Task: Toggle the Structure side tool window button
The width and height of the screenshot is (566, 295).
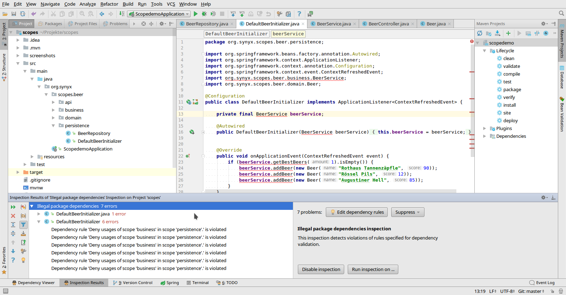Action: pyautogui.click(x=4, y=67)
